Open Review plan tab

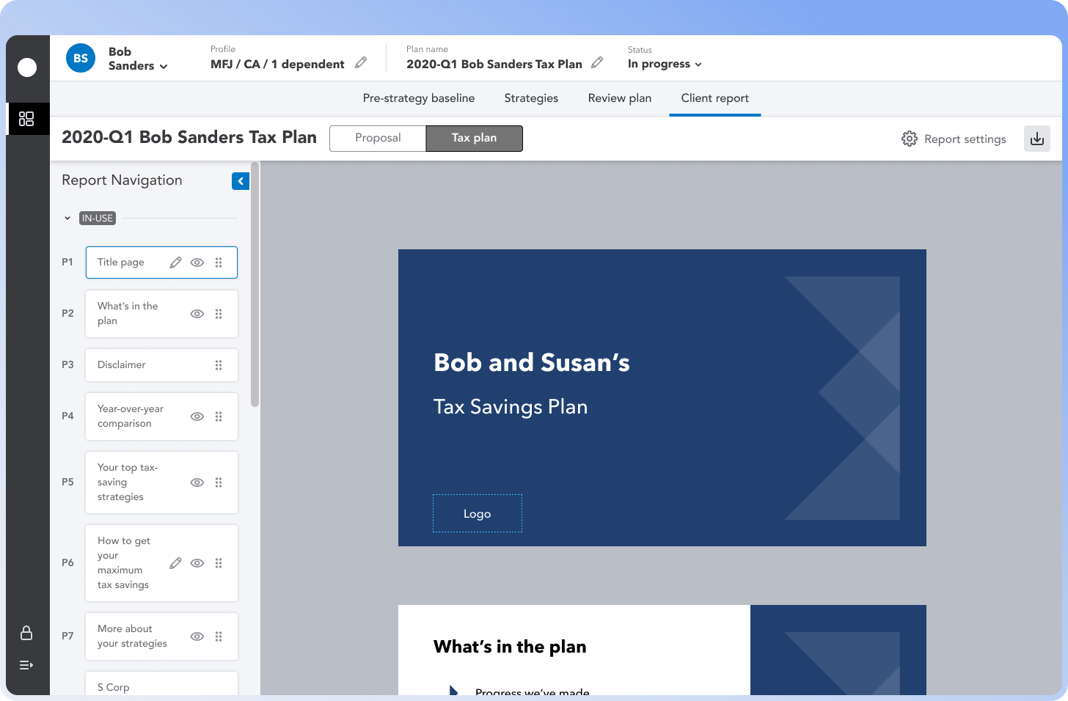click(620, 98)
